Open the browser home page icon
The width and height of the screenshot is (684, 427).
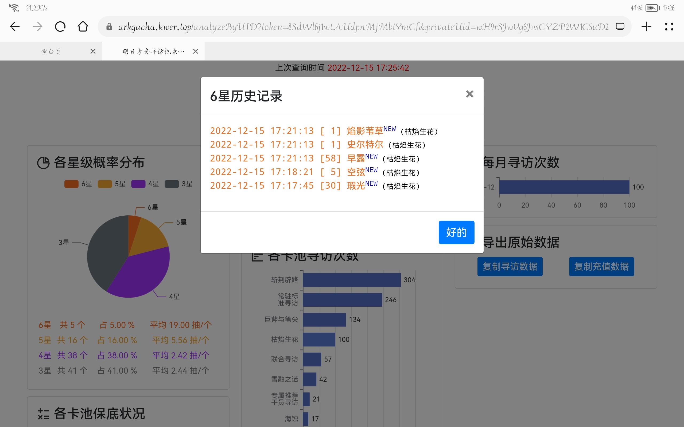point(83,26)
